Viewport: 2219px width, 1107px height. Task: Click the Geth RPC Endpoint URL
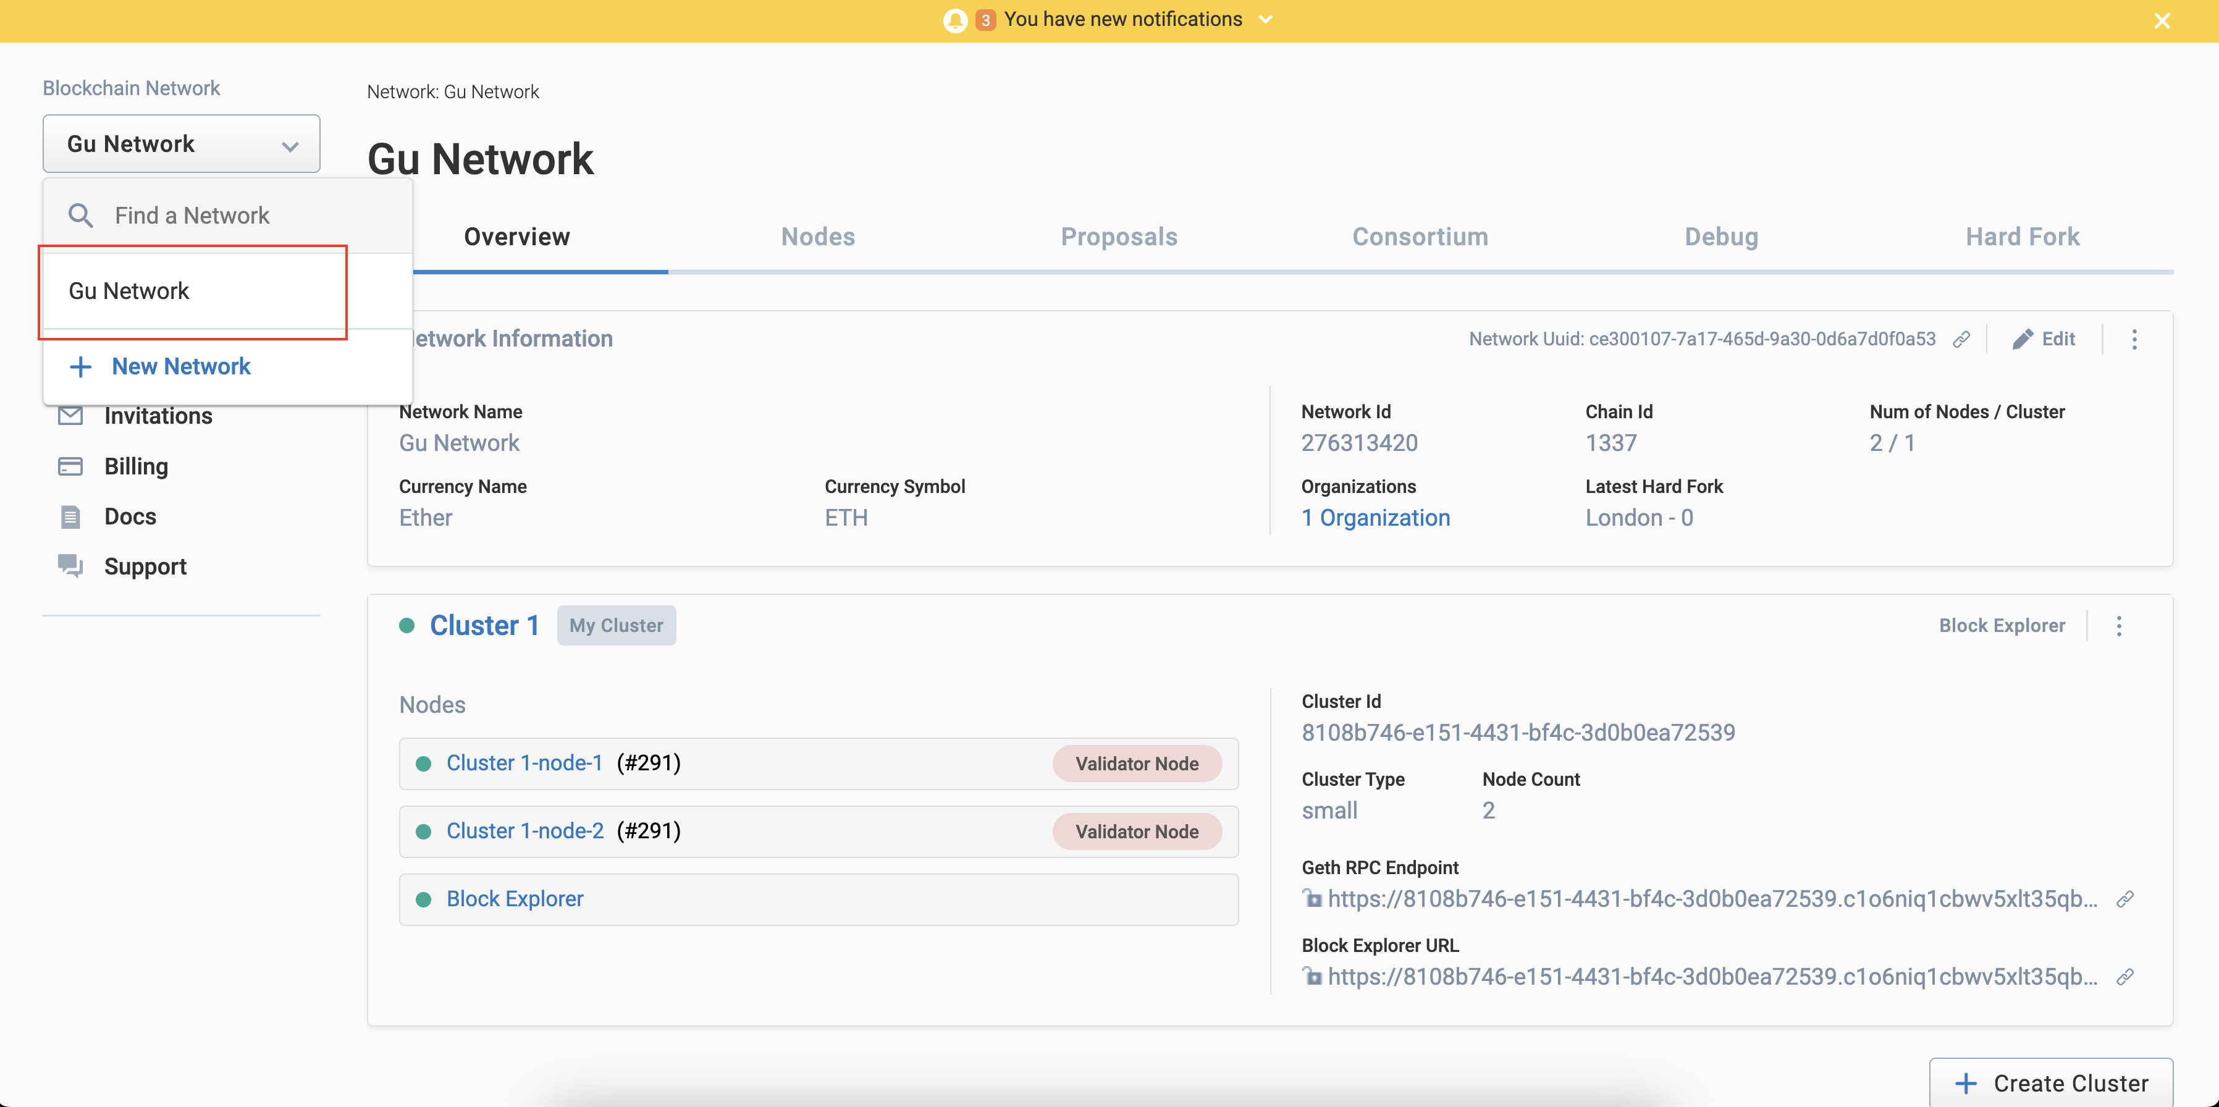1712,899
